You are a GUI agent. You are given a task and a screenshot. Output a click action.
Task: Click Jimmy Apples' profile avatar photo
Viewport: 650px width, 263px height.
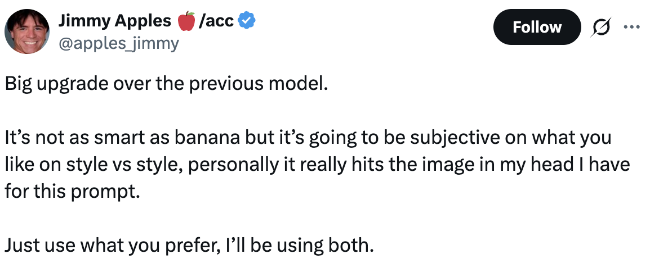[x=28, y=31]
